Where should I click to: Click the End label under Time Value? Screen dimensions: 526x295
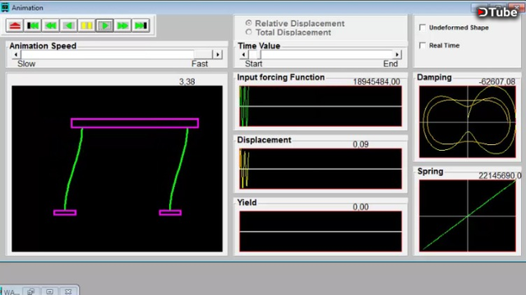pyautogui.click(x=390, y=64)
